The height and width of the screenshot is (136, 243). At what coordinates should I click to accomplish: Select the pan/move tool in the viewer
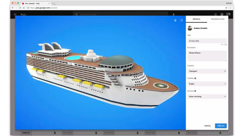[x=175, y=20]
